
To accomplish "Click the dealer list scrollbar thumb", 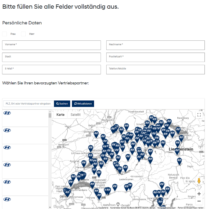I will (x=50, y=115).
